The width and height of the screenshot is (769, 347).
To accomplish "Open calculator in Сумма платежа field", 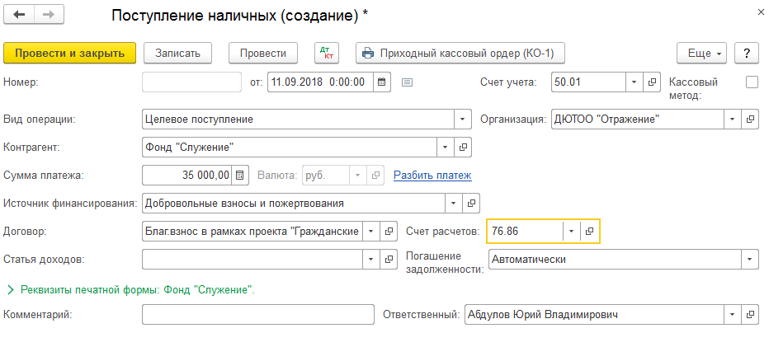I will (x=239, y=175).
